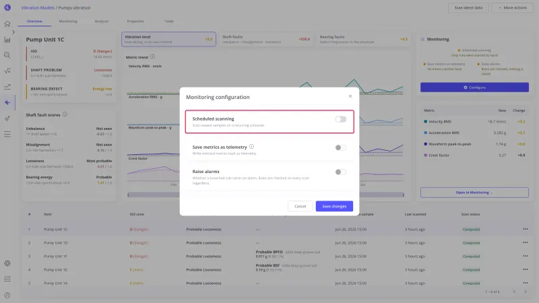
Task: Click Pump Unit 1D table row name
Action: pos(56,243)
